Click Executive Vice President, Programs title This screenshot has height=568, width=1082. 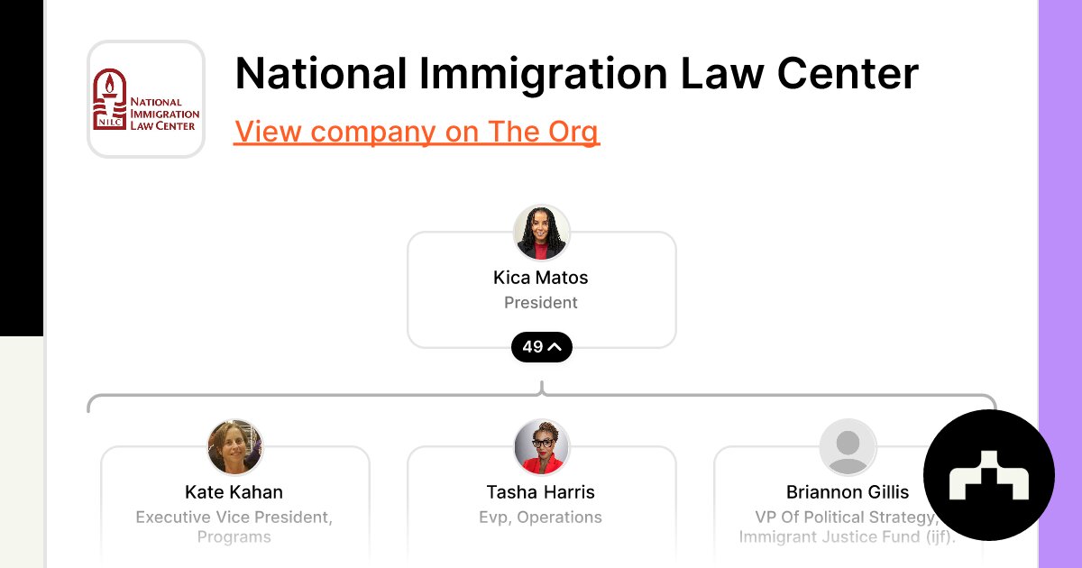click(234, 527)
